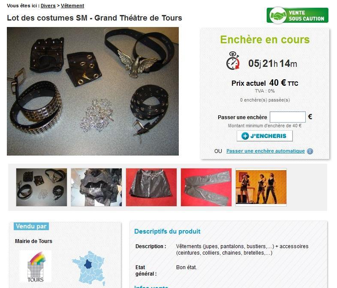Select the belts and accessories thumbnail
This screenshot has height=288, width=337.
(x=42, y=187)
